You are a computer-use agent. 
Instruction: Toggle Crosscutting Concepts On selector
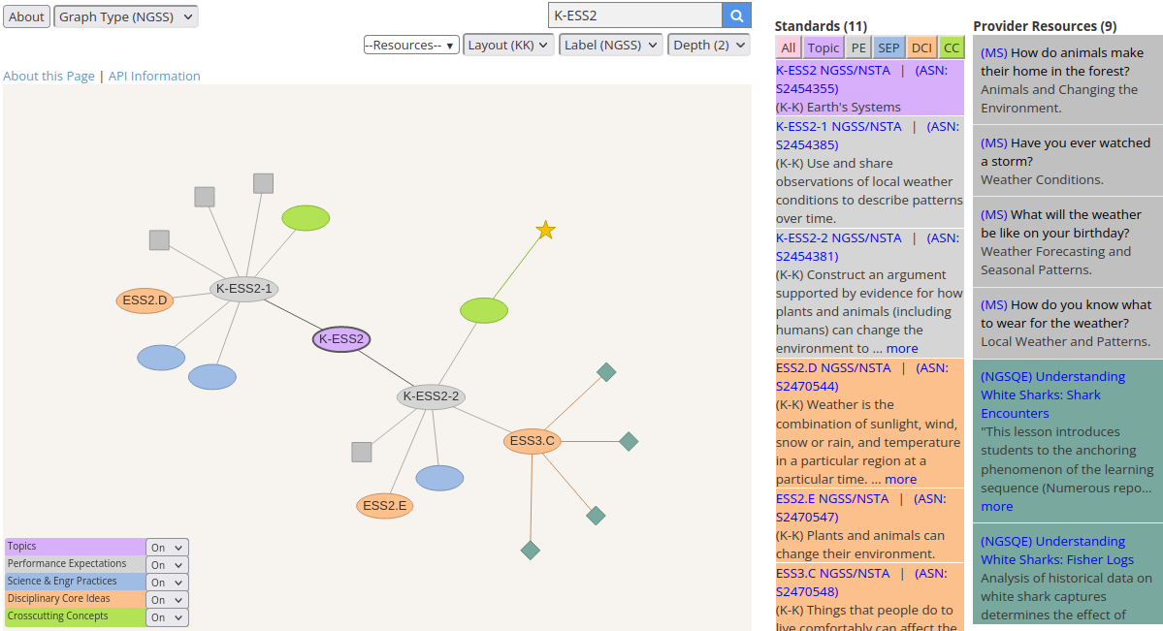(x=167, y=616)
